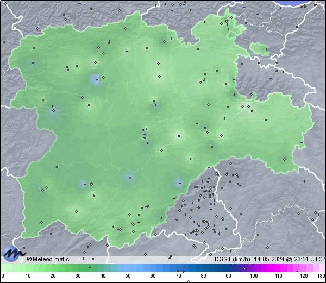326x283 pixels.
Task: Click the scale label 120
Action: point(304,276)
